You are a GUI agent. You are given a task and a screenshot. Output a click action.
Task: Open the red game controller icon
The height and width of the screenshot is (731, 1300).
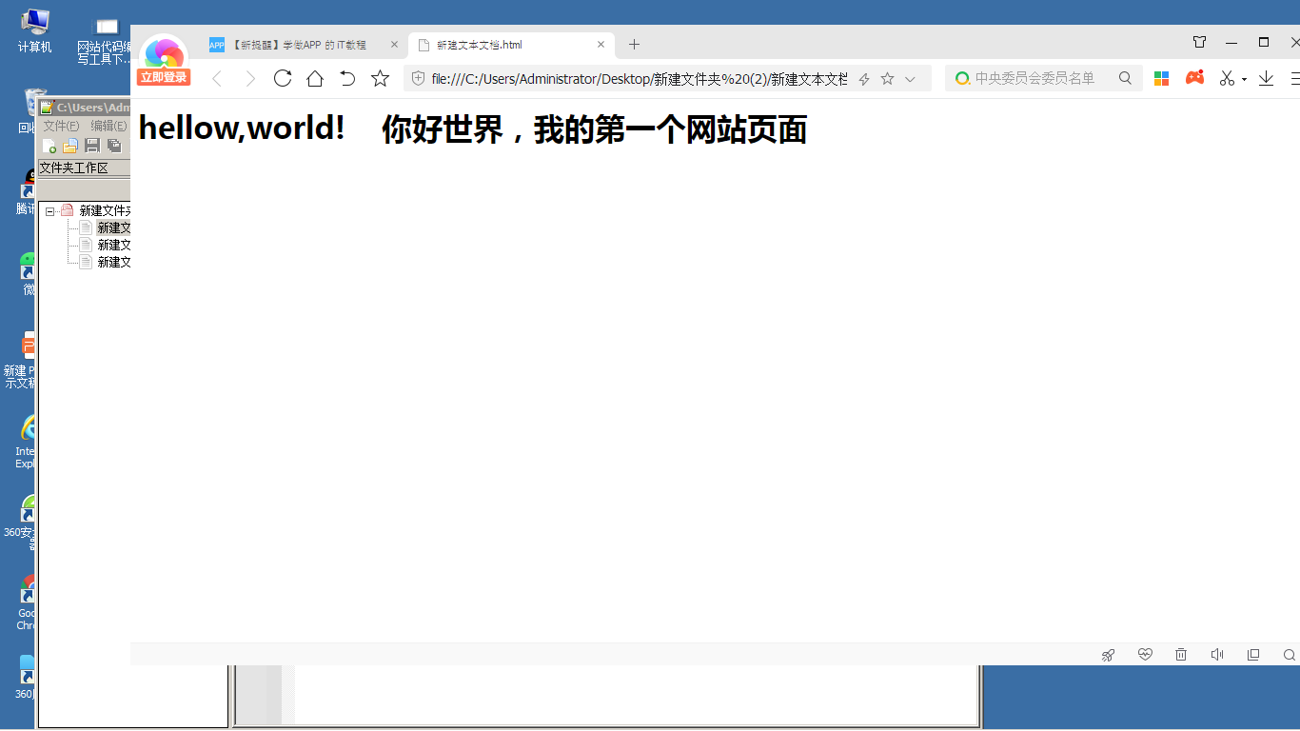(1194, 78)
